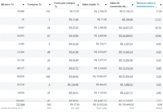
Task: Open Retorno sobre o investimento dropdown
Action: pos(161,5)
